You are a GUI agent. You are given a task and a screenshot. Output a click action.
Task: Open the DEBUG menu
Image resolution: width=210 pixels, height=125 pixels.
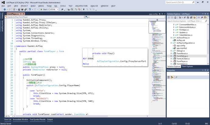(x=41, y=6)
